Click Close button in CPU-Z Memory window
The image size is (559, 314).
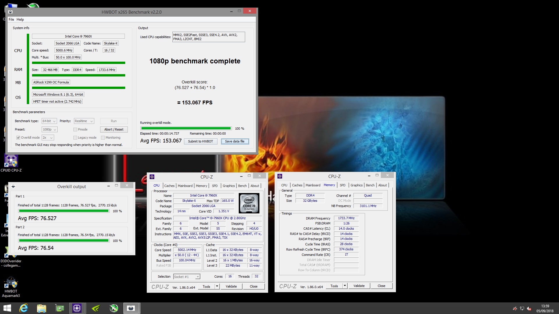point(381,286)
